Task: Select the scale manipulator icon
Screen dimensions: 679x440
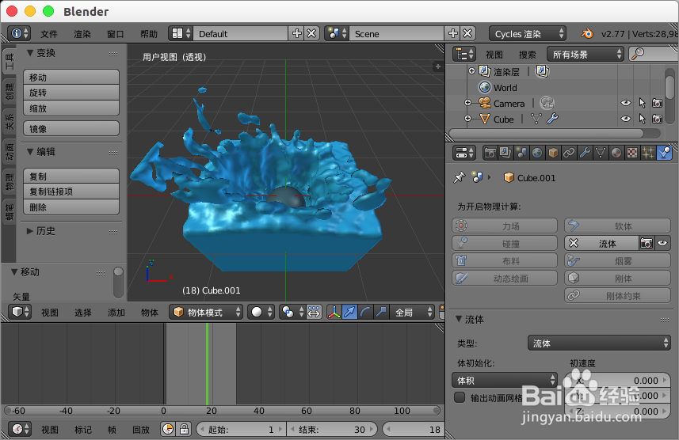Action: pos(381,312)
